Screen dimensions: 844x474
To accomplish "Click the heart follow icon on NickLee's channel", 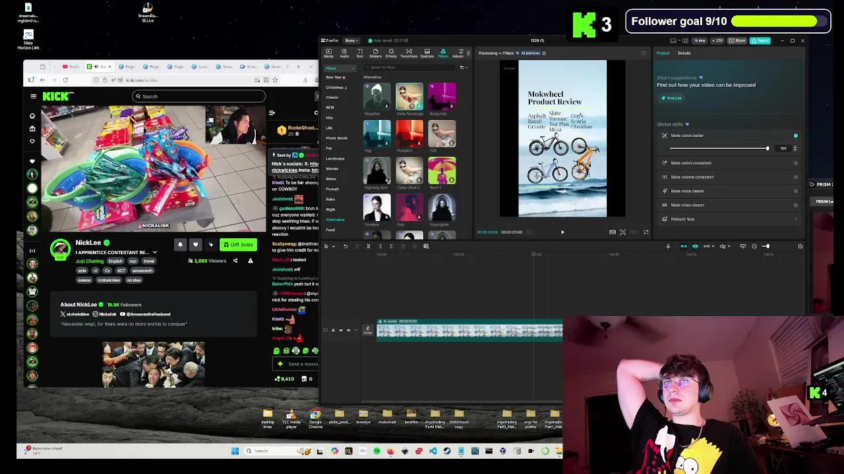I will pos(195,245).
